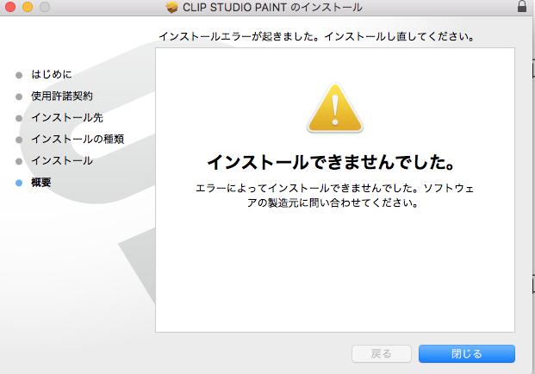Click the CLIP STUDIO PAINT のインストール window title
Viewport: 535px width, 374px height.
click(x=272, y=7)
